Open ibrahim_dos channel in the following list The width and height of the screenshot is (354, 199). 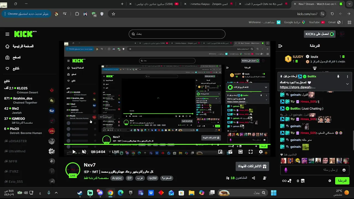click(x=29, y=100)
